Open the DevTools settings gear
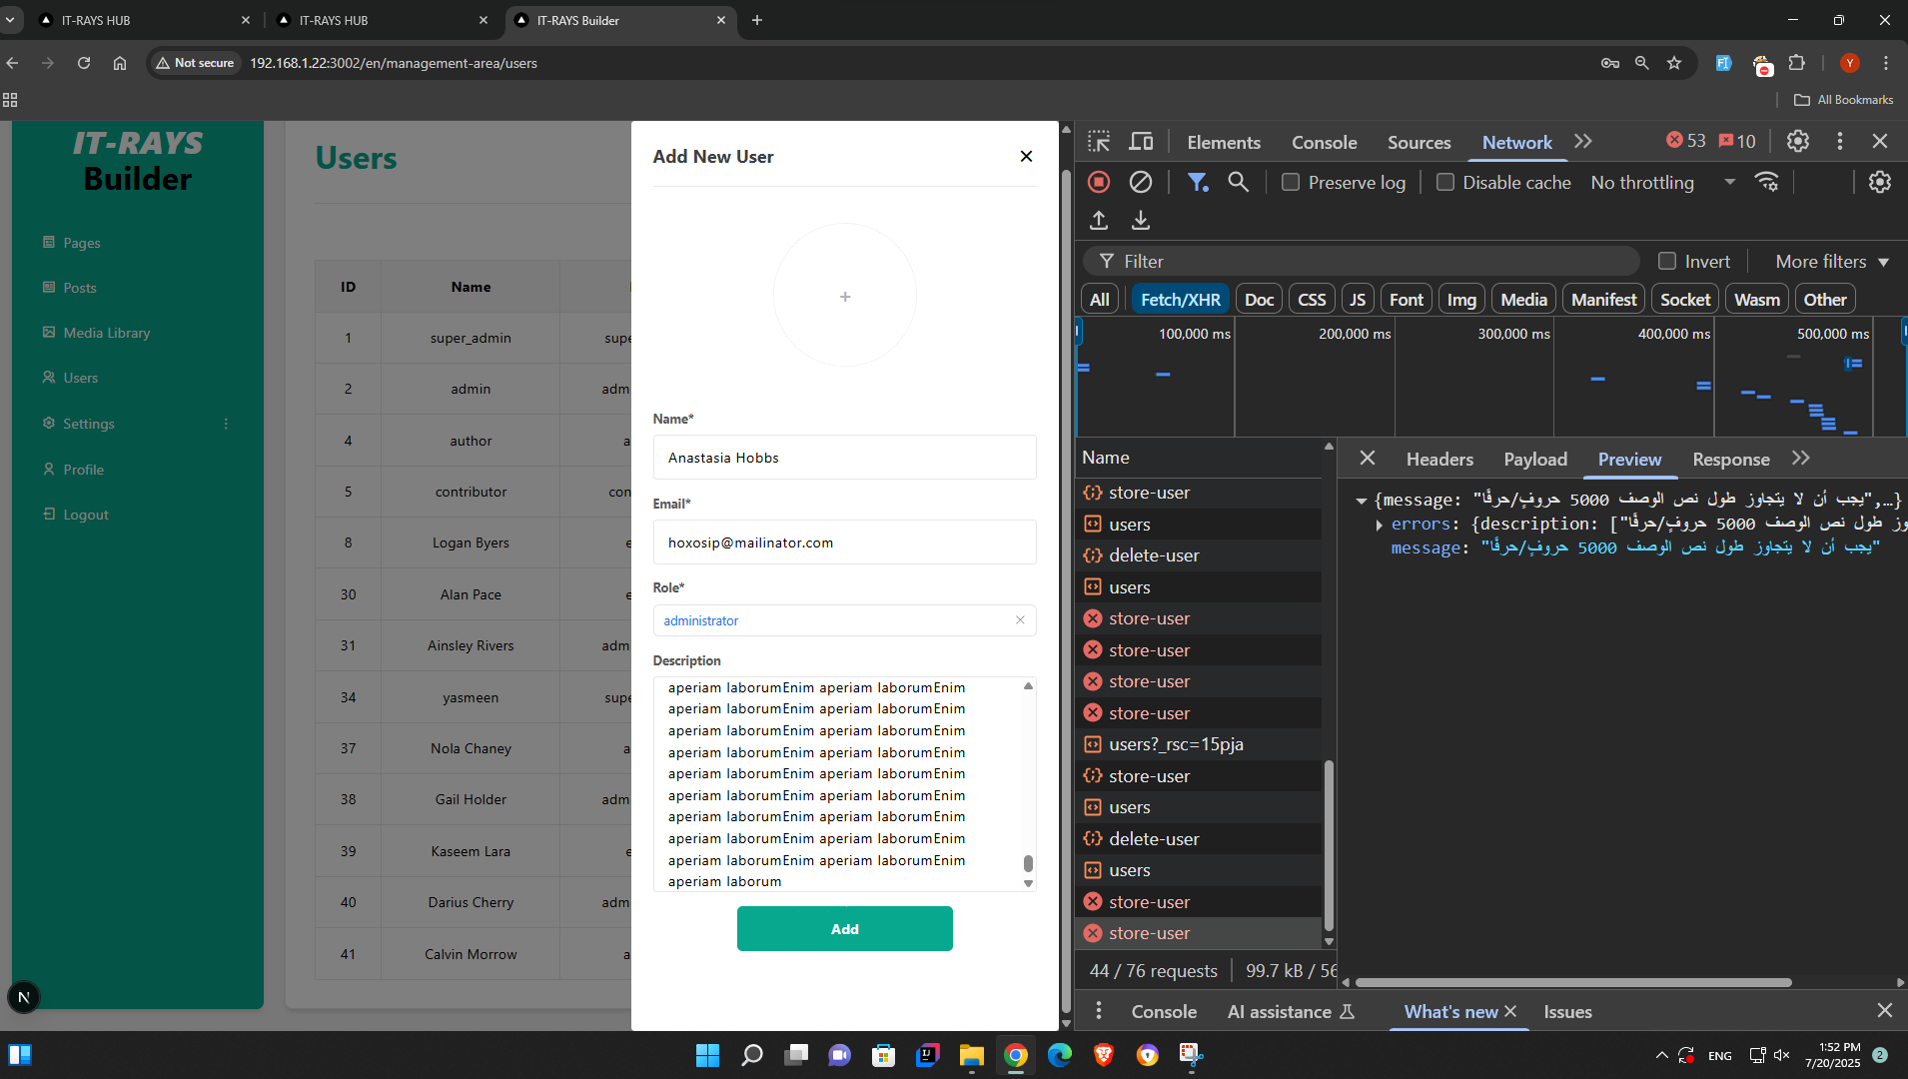The width and height of the screenshot is (1908, 1079). (1797, 142)
